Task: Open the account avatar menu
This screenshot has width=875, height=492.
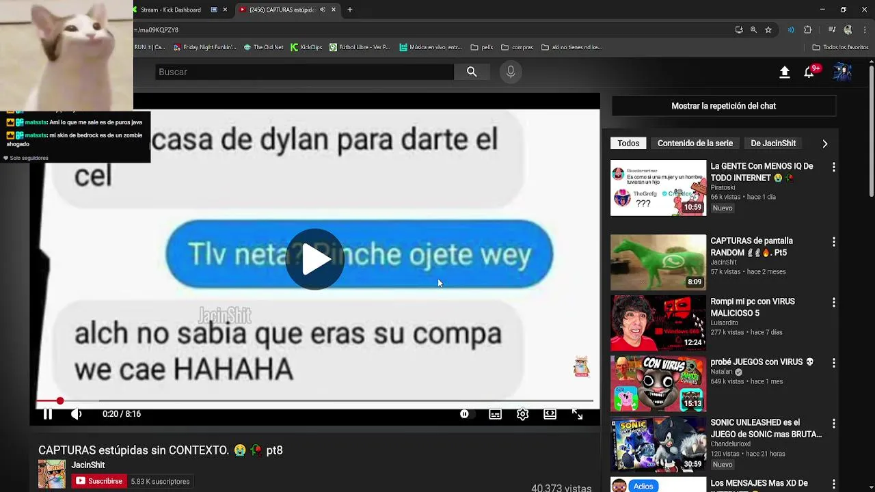Action: [842, 72]
